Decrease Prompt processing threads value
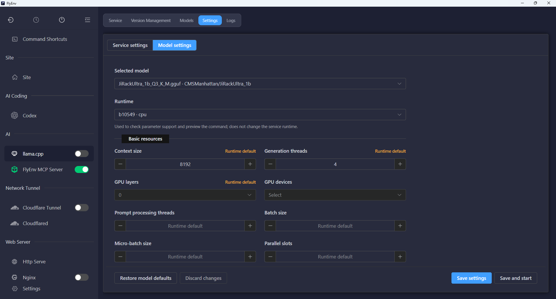556x299 pixels. point(120,226)
